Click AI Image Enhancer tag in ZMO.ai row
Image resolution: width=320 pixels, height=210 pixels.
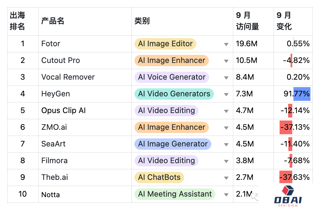coord(171,127)
